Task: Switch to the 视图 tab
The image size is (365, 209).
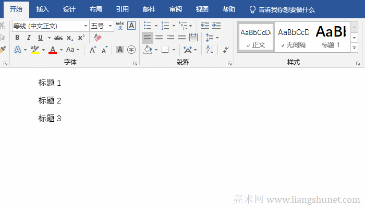Action: (x=202, y=9)
